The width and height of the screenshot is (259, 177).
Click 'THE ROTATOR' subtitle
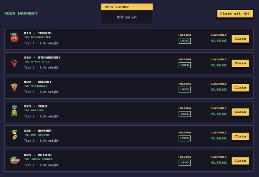click(34, 111)
